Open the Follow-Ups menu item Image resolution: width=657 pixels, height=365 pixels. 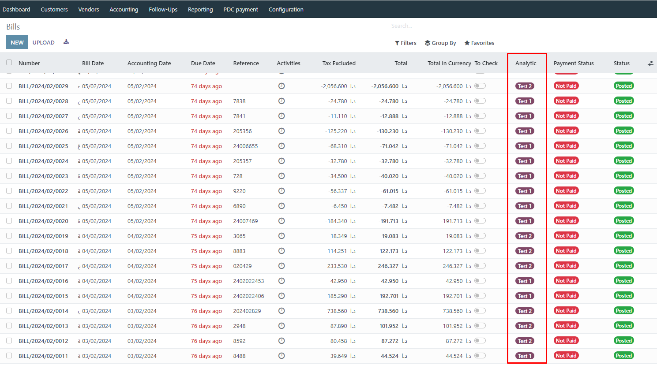(163, 9)
